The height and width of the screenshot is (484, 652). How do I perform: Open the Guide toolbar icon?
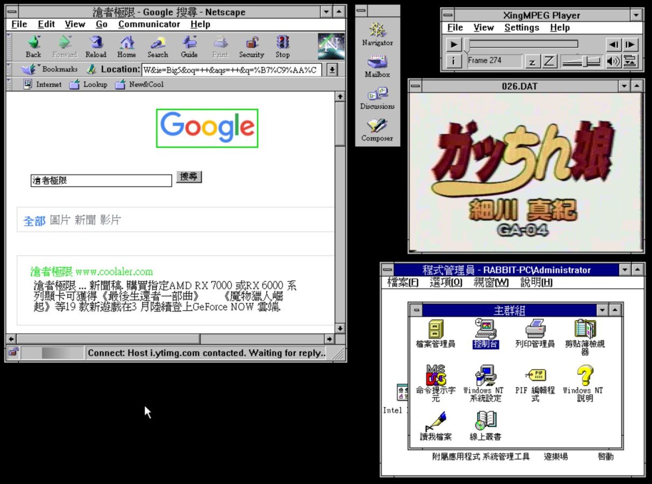click(189, 46)
